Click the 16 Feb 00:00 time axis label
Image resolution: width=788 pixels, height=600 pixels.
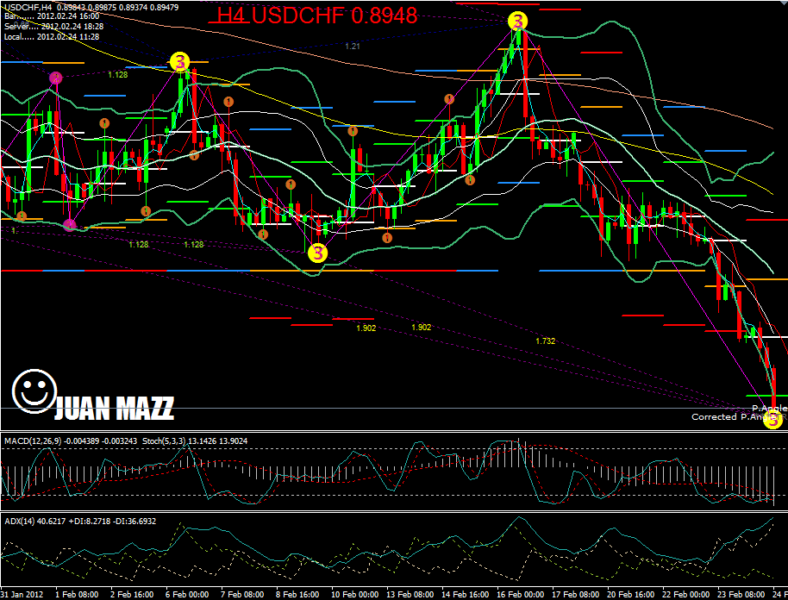[518, 595]
